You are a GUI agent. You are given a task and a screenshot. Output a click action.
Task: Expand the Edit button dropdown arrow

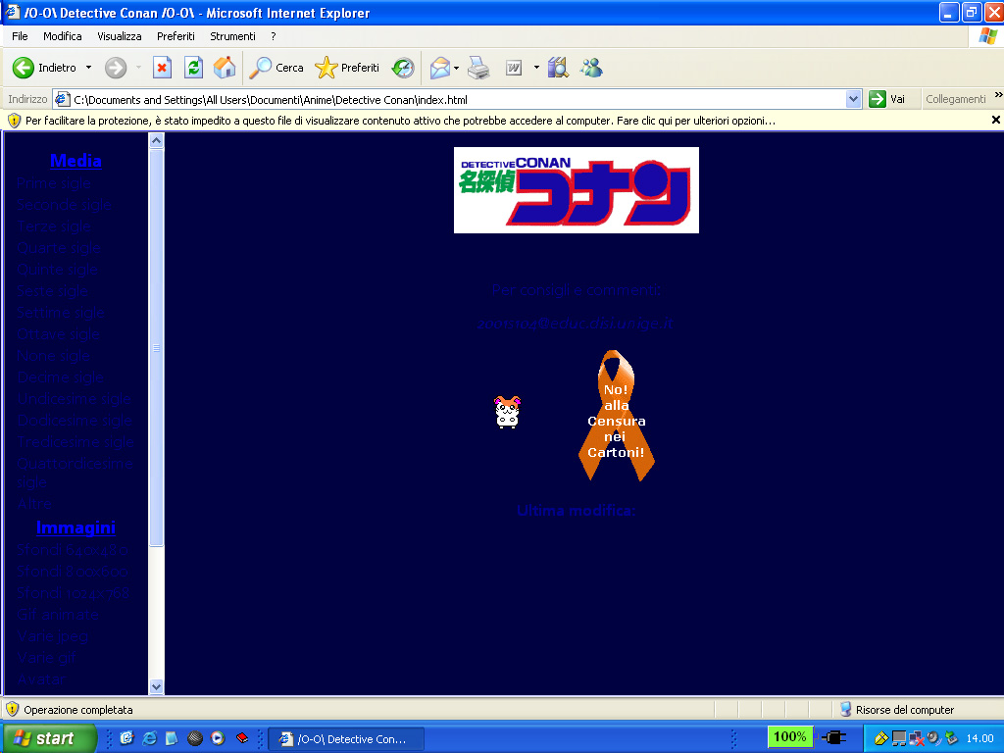click(536, 68)
